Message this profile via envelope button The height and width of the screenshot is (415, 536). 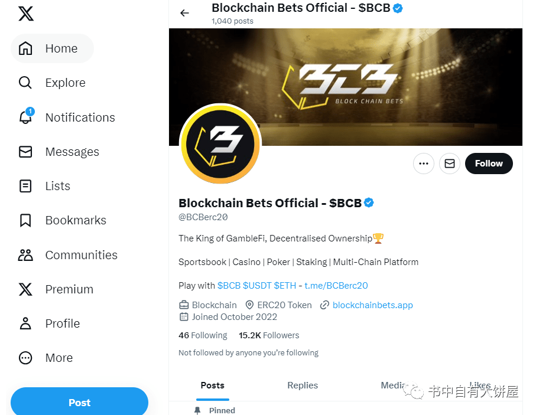click(450, 164)
